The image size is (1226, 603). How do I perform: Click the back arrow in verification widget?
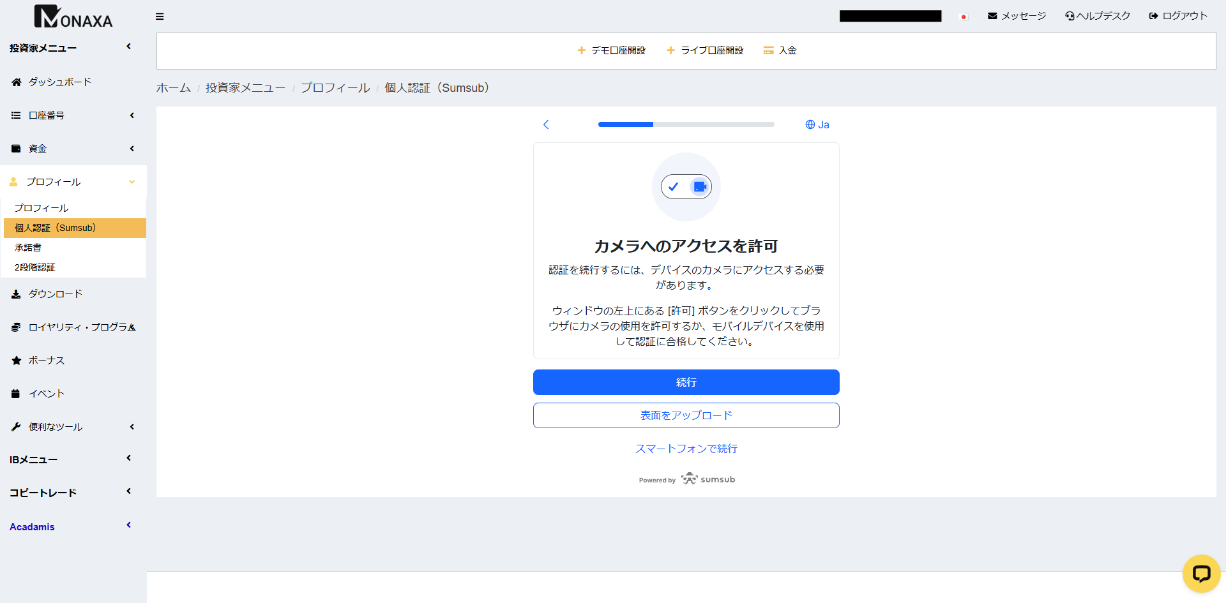pyautogui.click(x=546, y=124)
